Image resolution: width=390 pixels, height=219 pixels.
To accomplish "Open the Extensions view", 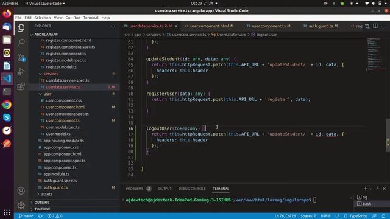I will pos(21,86).
